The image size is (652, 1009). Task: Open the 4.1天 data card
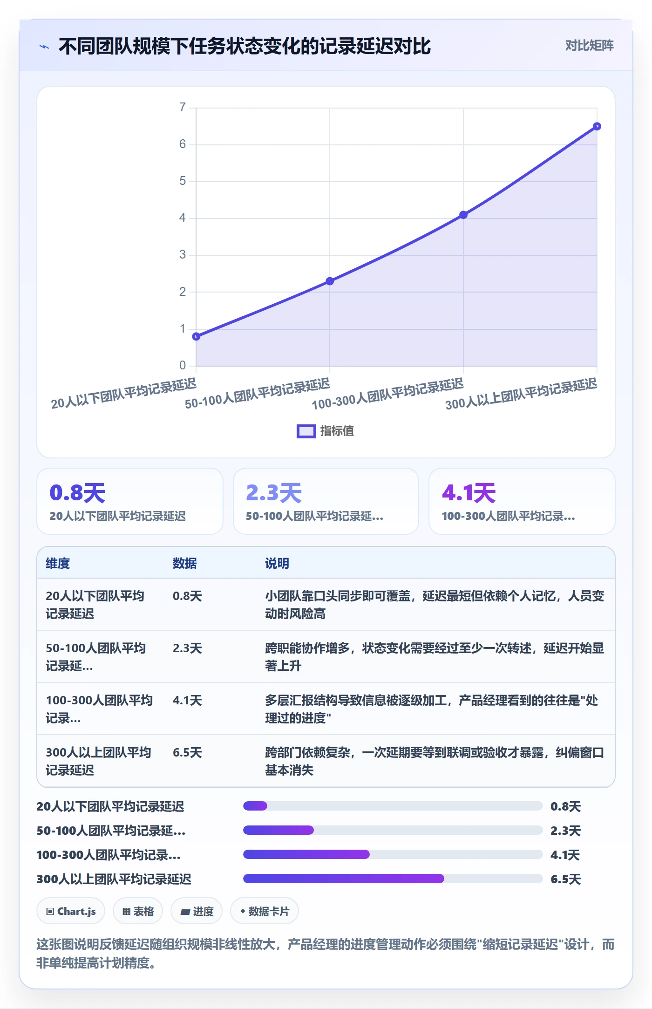click(522, 501)
